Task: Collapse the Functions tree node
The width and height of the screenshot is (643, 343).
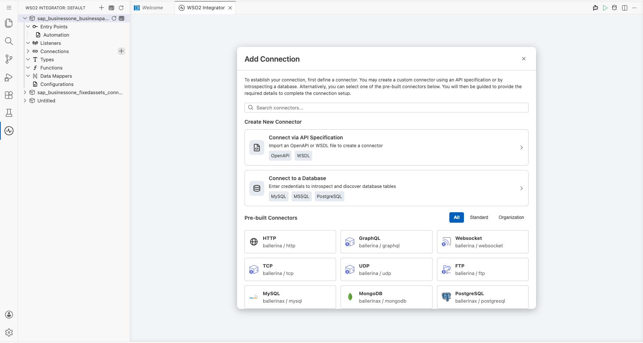Action: 28,68
